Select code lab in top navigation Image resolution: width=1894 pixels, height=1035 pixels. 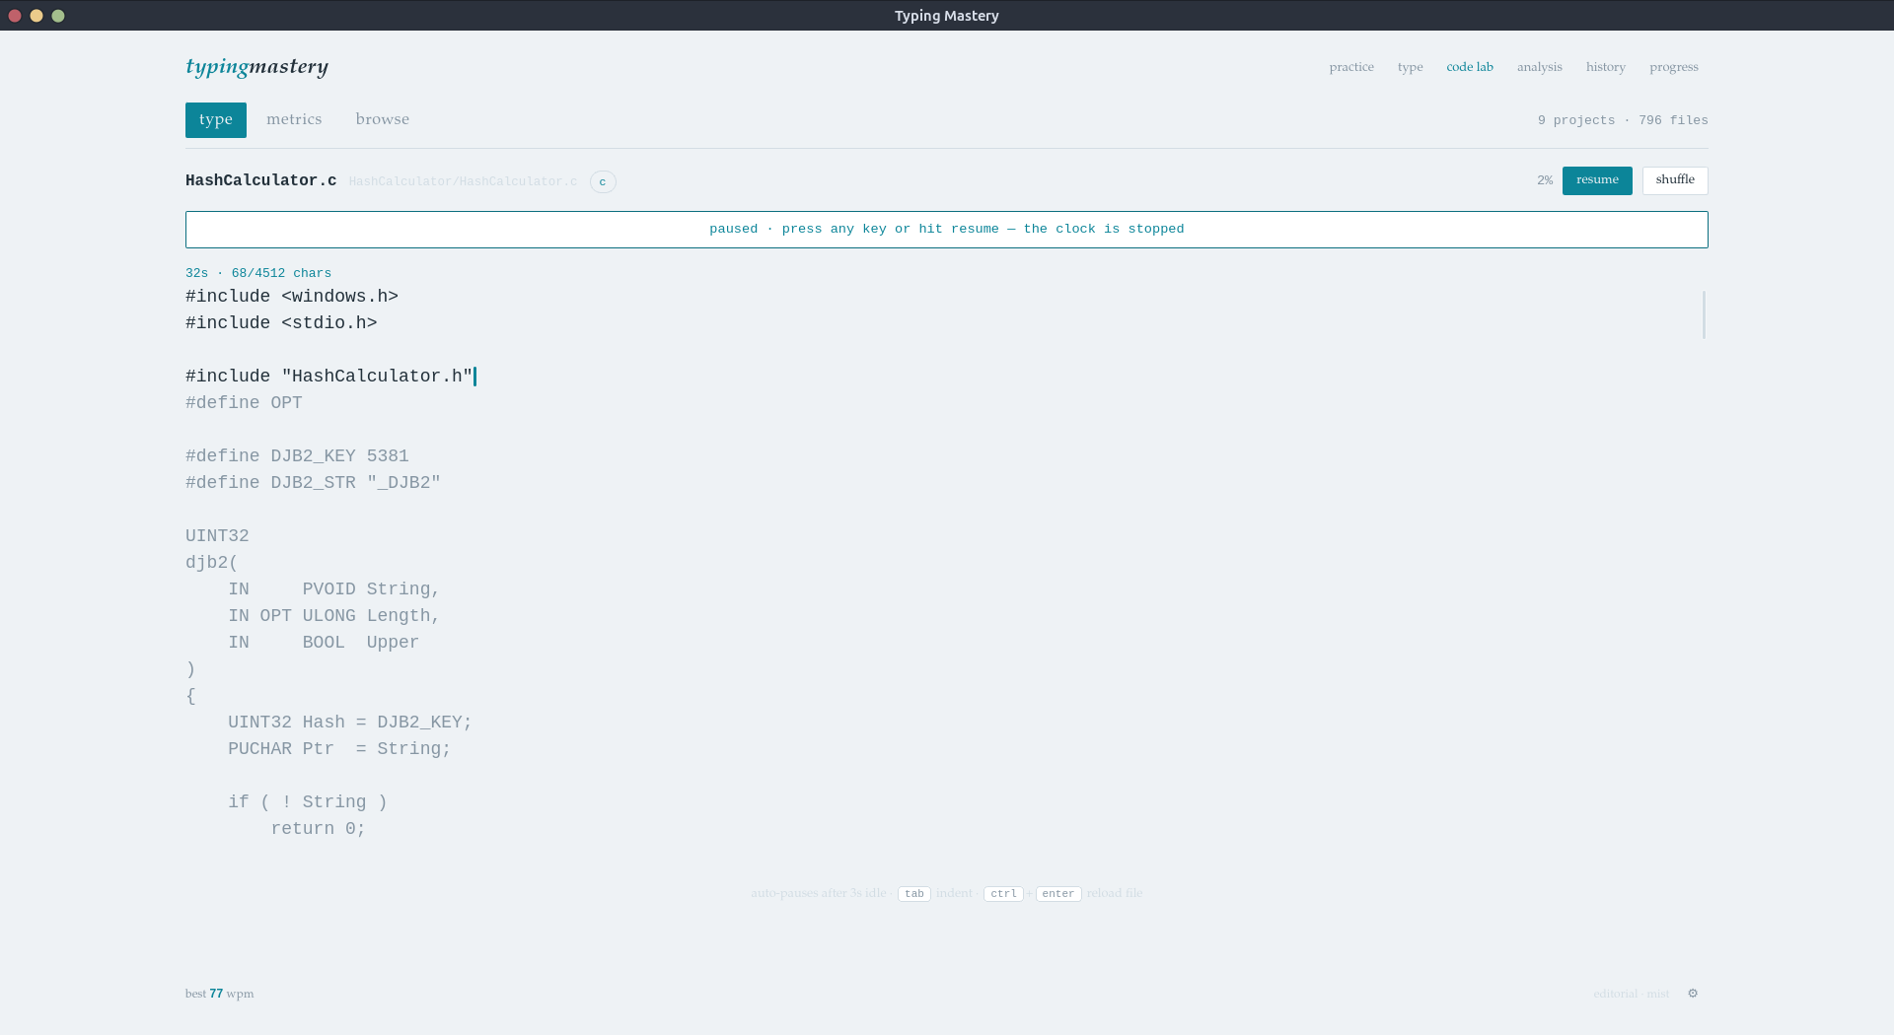point(1470,67)
